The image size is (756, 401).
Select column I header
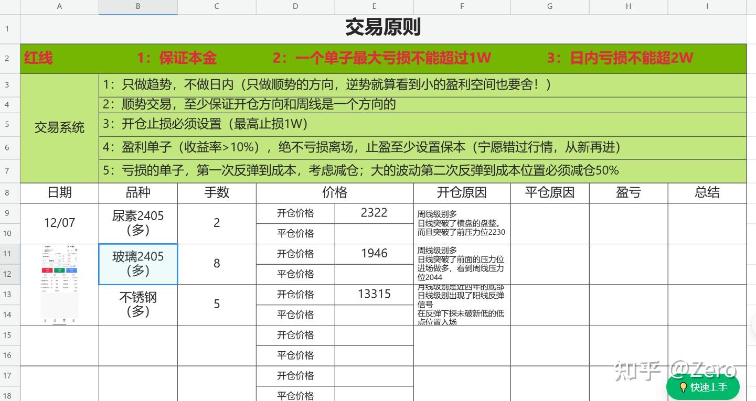pyautogui.click(x=707, y=7)
